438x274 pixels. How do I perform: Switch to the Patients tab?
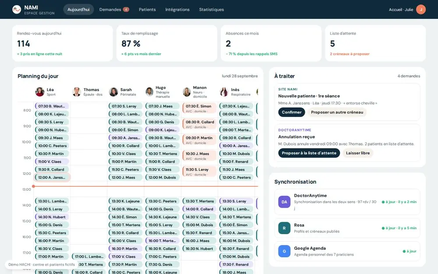(x=147, y=10)
